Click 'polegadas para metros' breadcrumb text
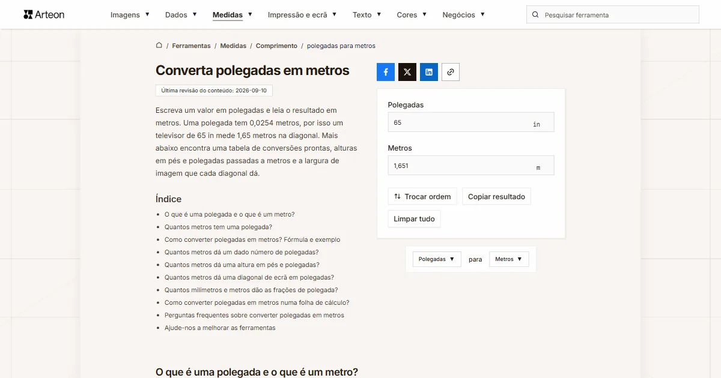This screenshot has height=378, width=721. click(x=341, y=46)
